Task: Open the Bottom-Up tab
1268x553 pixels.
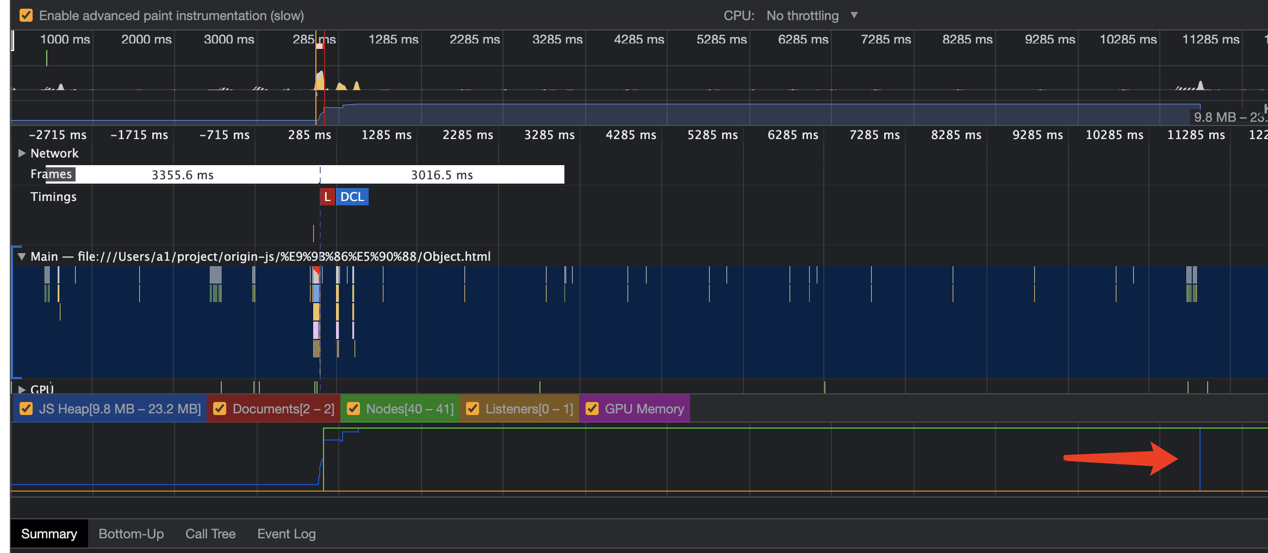Action: pos(131,534)
